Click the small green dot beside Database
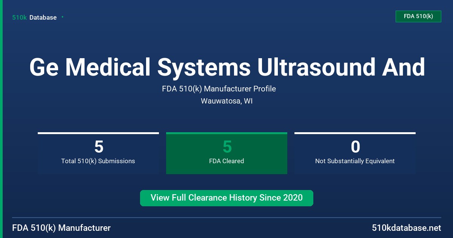453x238 pixels. tap(62, 17)
